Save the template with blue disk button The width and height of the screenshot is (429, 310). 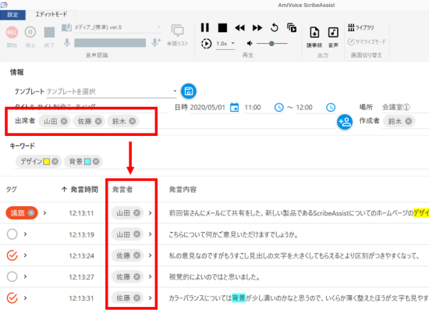(189, 91)
